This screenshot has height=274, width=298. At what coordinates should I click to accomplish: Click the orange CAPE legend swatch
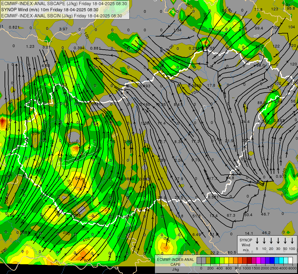tap(236, 261)
